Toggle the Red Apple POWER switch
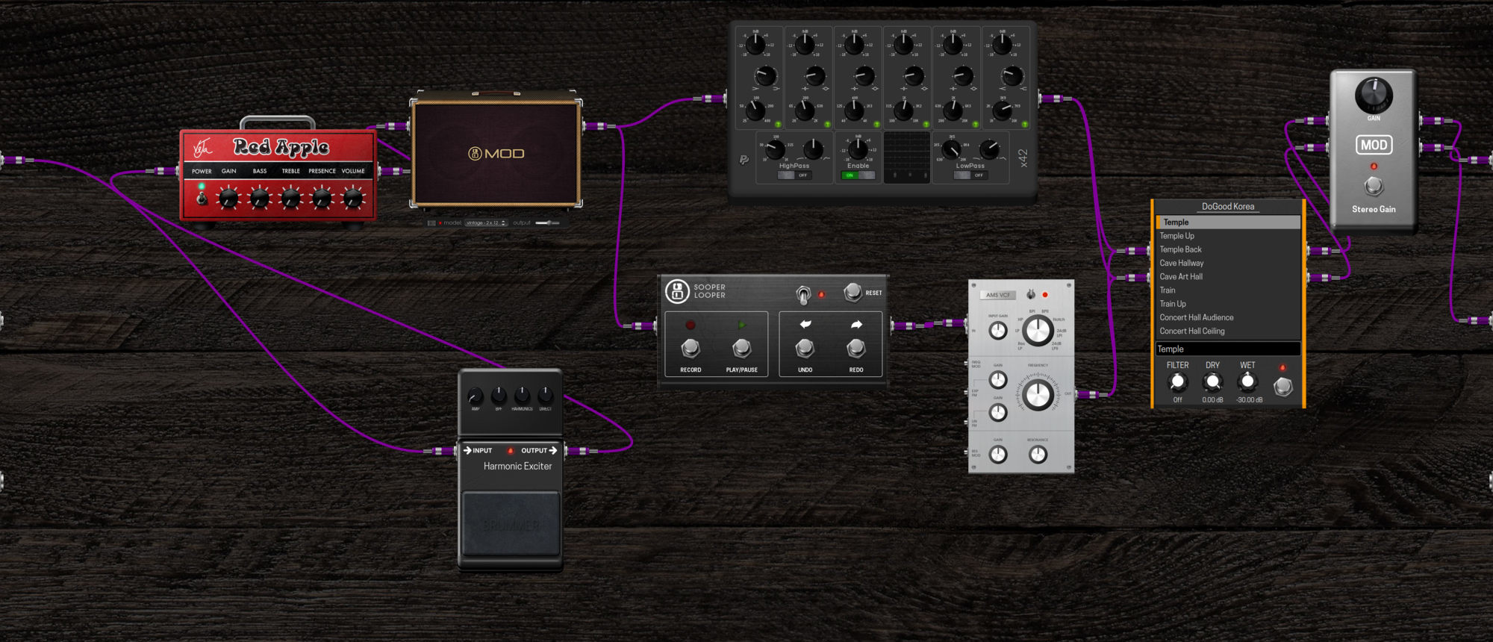This screenshot has height=642, width=1493. (x=201, y=199)
